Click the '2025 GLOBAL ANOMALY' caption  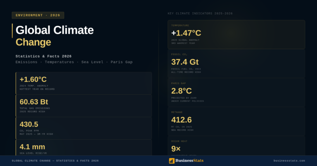[185, 40]
